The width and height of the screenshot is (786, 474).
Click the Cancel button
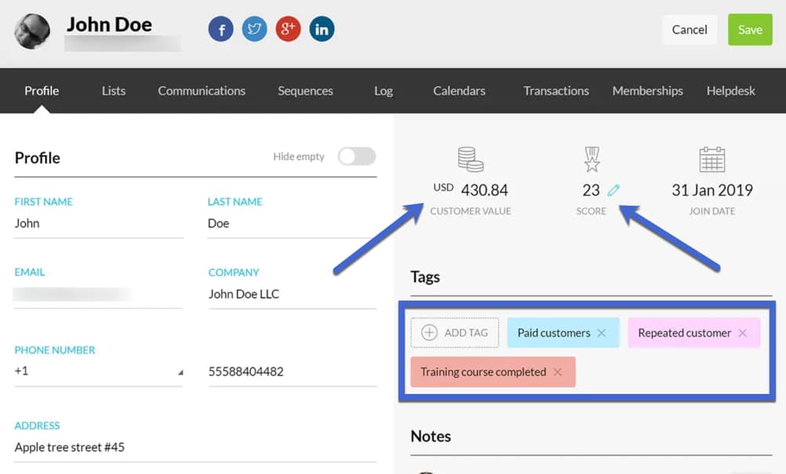[690, 29]
